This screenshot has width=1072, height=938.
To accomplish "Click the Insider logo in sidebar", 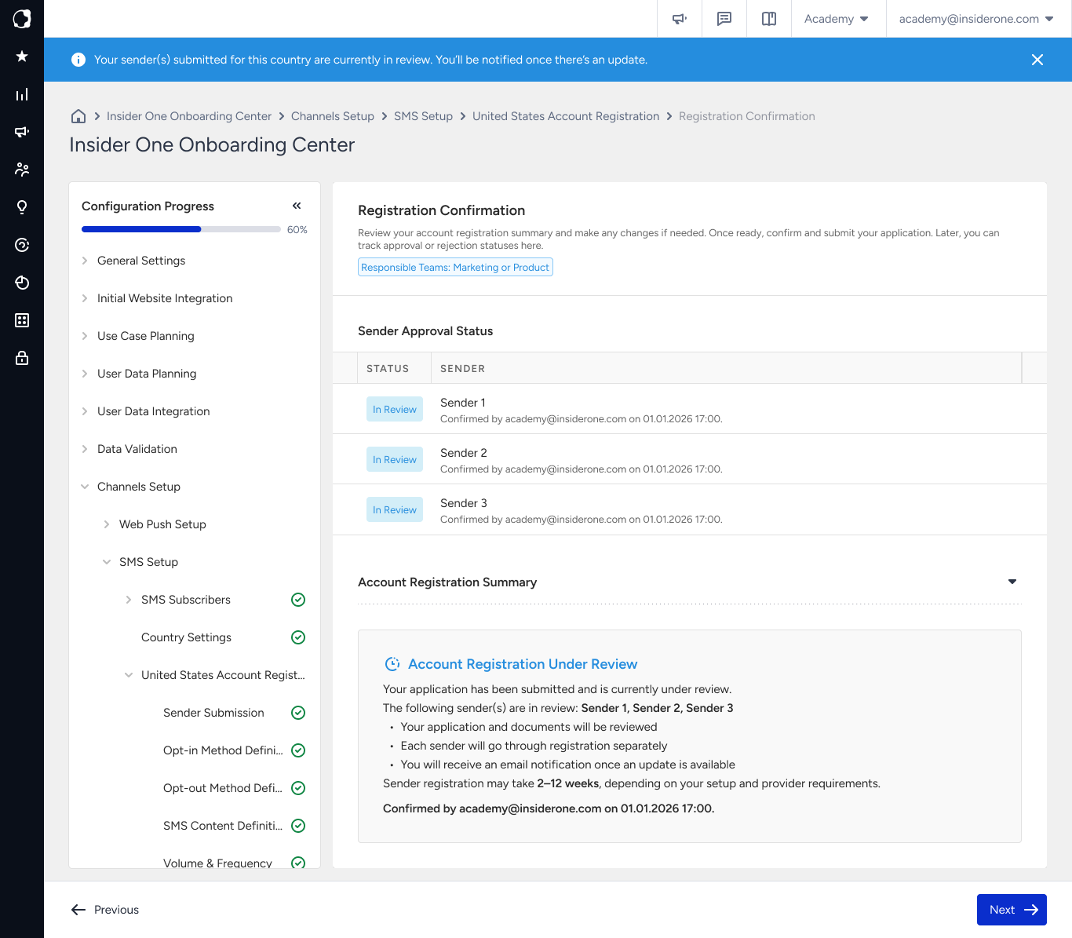I will coord(22,19).
